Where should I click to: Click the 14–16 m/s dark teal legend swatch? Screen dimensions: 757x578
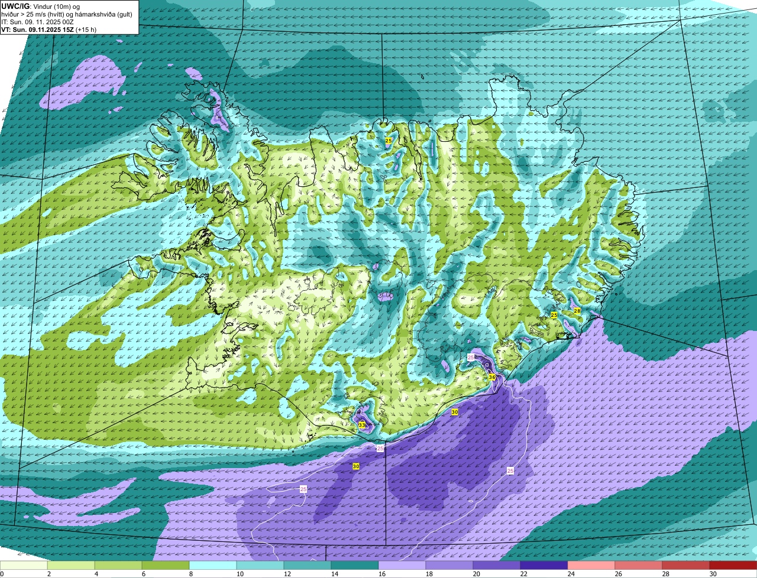(355, 566)
